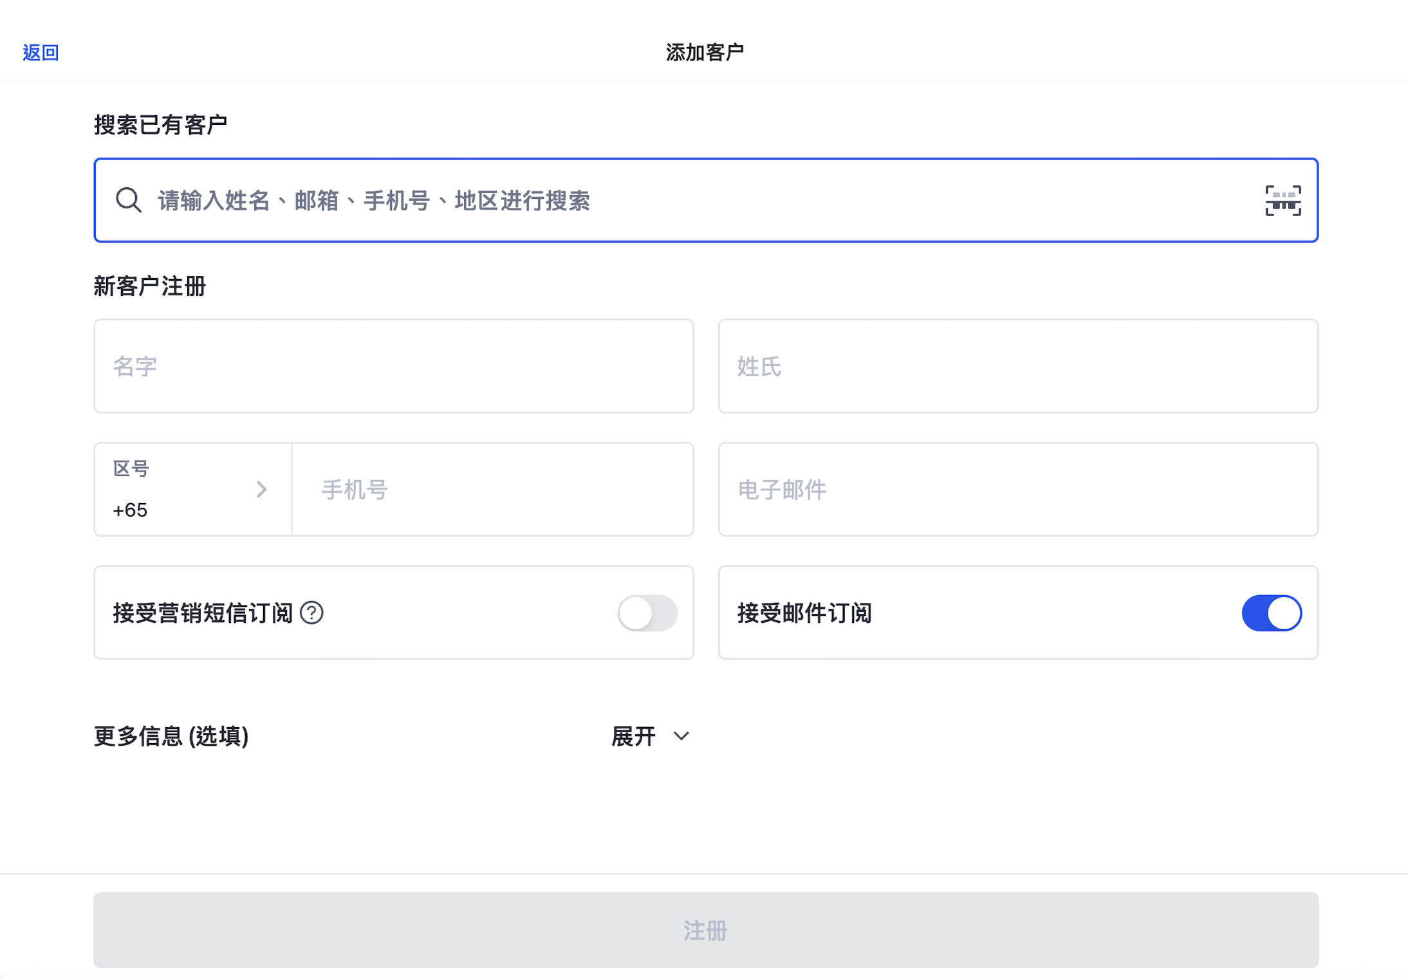1408x978 pixels.
Task: Click the 搜索已有客户 heading
Action: pyautogui.click(x=161, y=125)
